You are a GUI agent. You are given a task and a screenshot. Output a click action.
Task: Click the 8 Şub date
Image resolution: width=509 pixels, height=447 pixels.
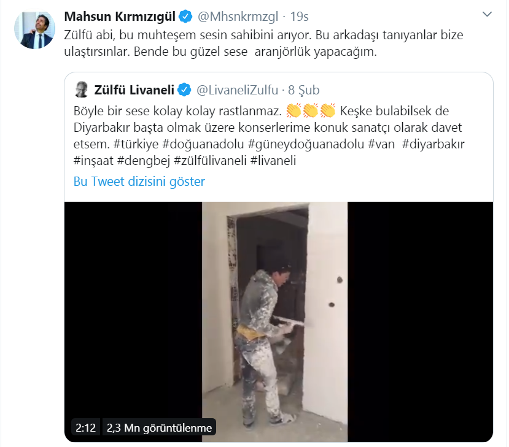click(303, 90)
